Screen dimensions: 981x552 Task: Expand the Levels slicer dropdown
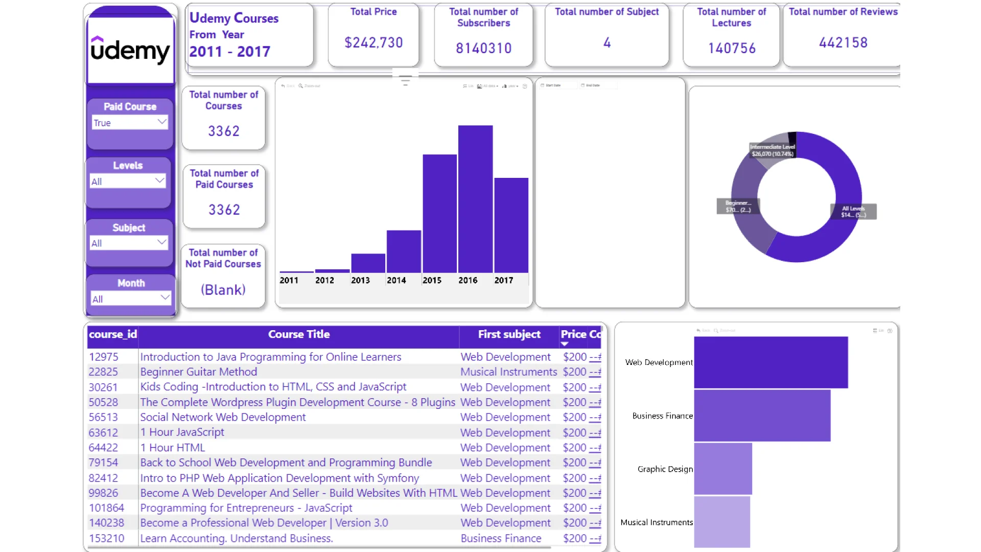pos(128,181)
